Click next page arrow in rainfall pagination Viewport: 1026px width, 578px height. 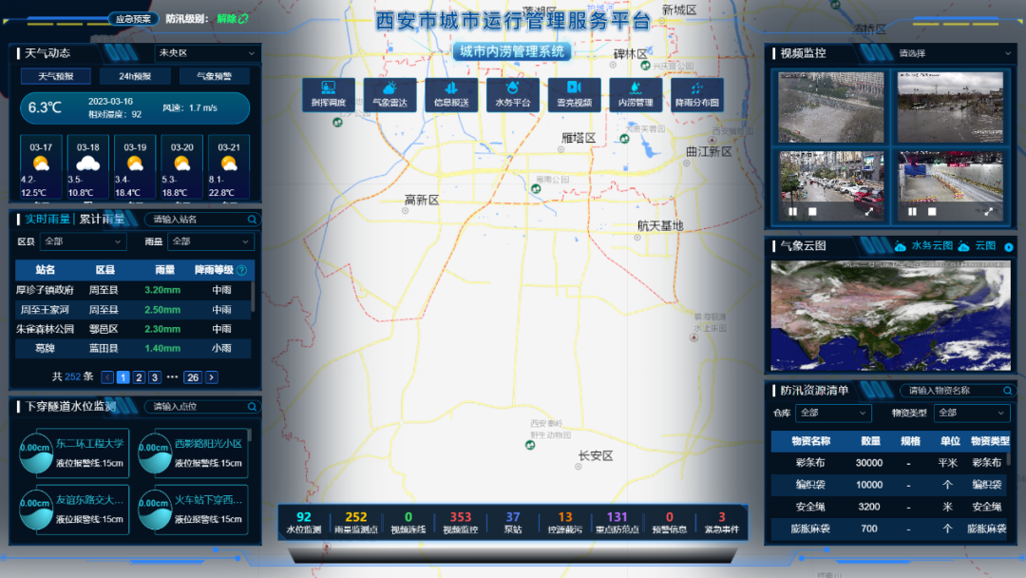coord(211,377)
